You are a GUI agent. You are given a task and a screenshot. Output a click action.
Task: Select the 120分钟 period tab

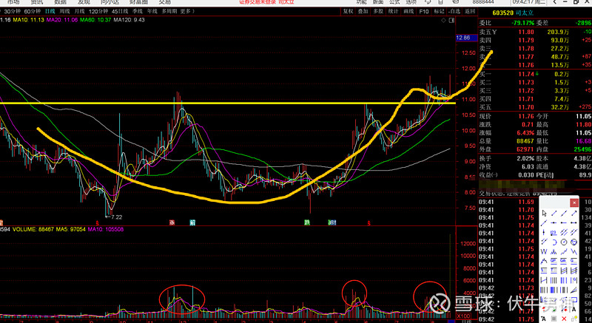pos(98,11)
